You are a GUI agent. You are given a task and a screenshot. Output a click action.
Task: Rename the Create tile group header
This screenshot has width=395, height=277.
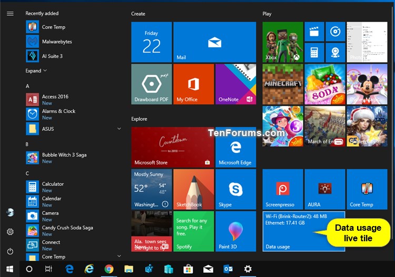coord(138,14)
